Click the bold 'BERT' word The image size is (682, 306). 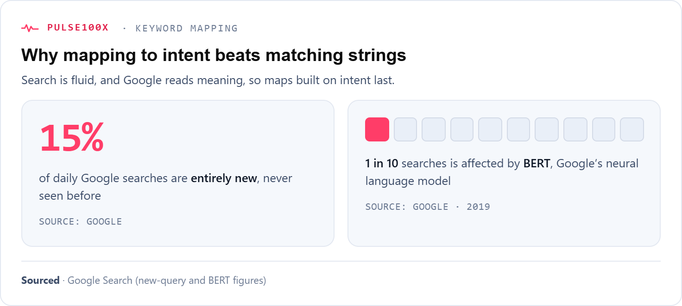point(537,164)
